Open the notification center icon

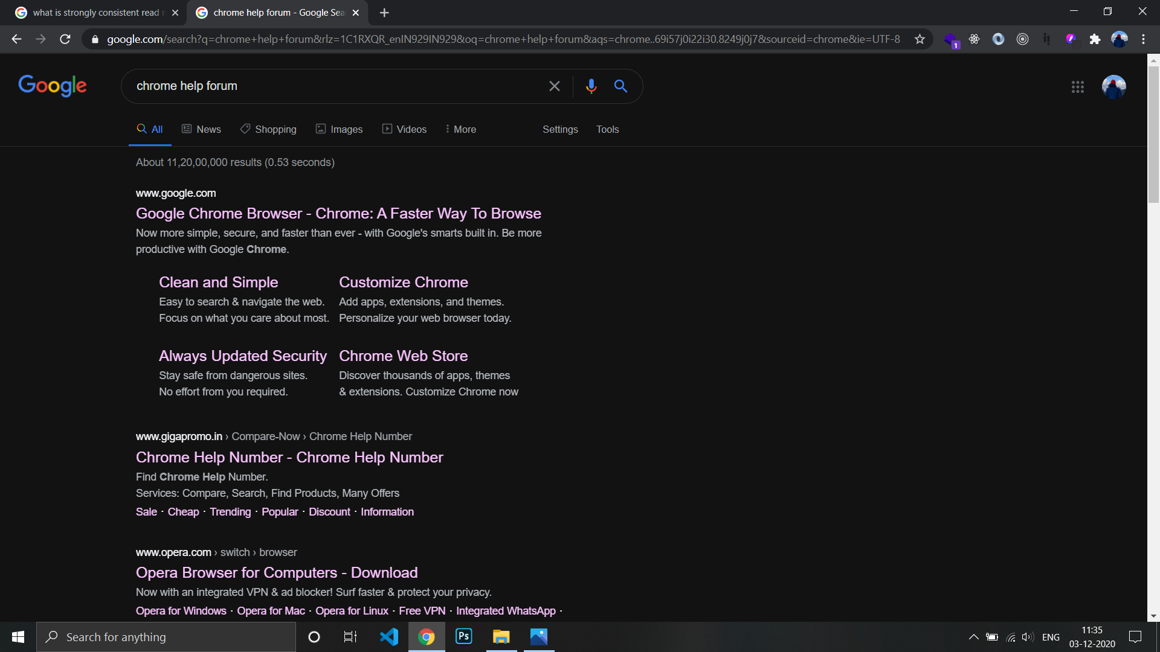(x=1135, y=637)
